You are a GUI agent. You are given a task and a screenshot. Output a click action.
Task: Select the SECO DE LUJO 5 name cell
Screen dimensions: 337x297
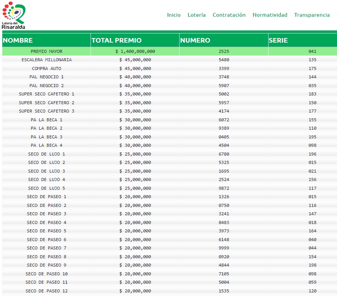click(46, 188)
